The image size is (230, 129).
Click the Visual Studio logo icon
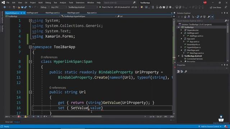(x=3, y=3)
